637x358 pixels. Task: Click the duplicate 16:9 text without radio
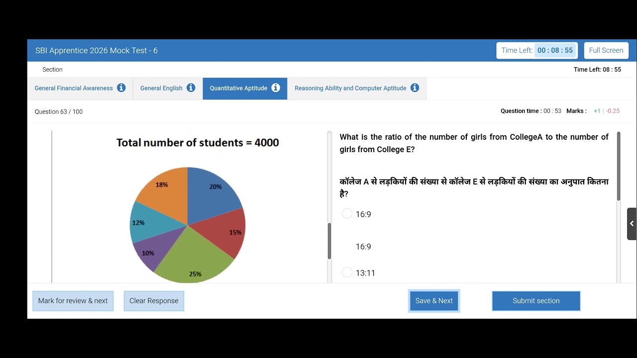[363, 247]
